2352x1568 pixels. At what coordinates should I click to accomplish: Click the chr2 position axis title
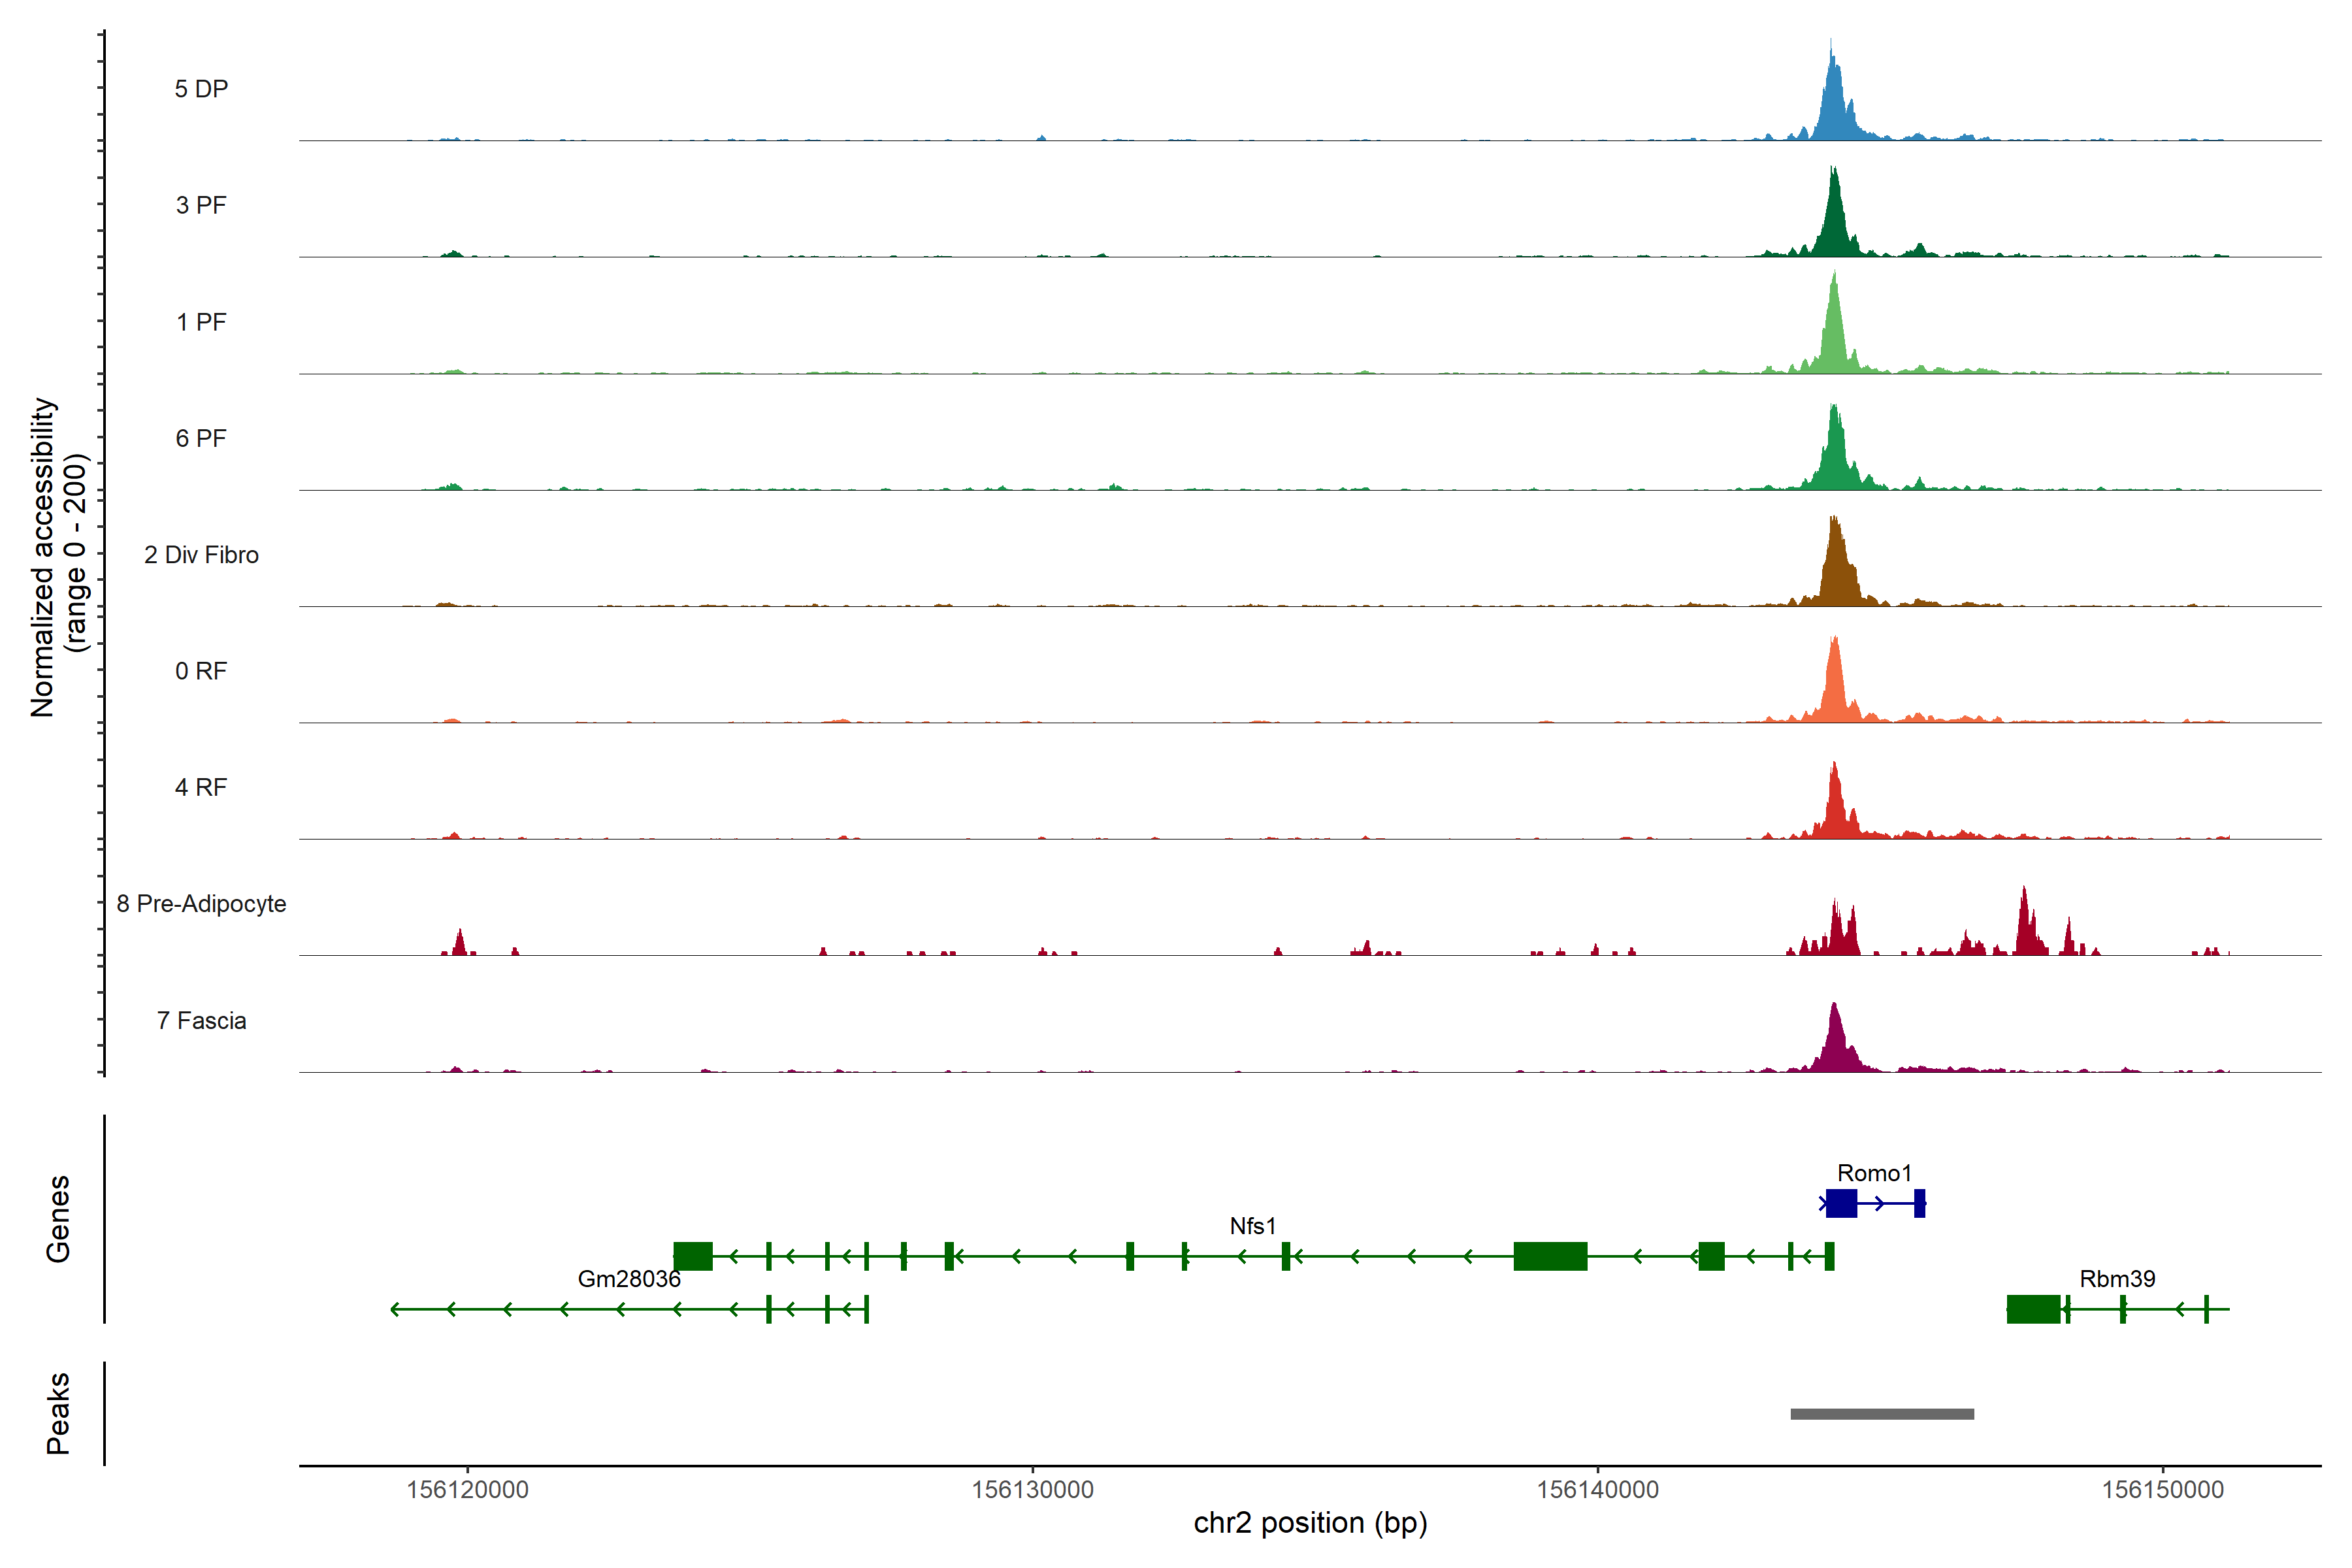coord(1310,1523)
